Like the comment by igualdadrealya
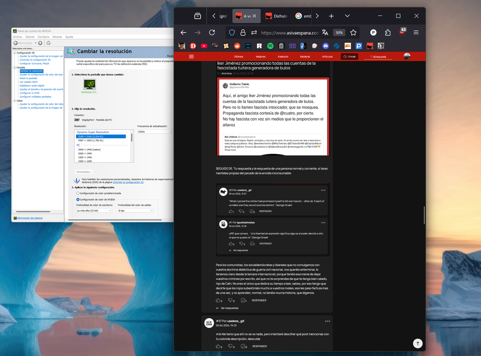 [x=230, y=244]
